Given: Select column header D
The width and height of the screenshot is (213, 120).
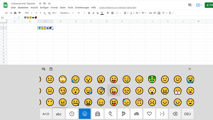Looking at the screenshot, I should point(61,21).
